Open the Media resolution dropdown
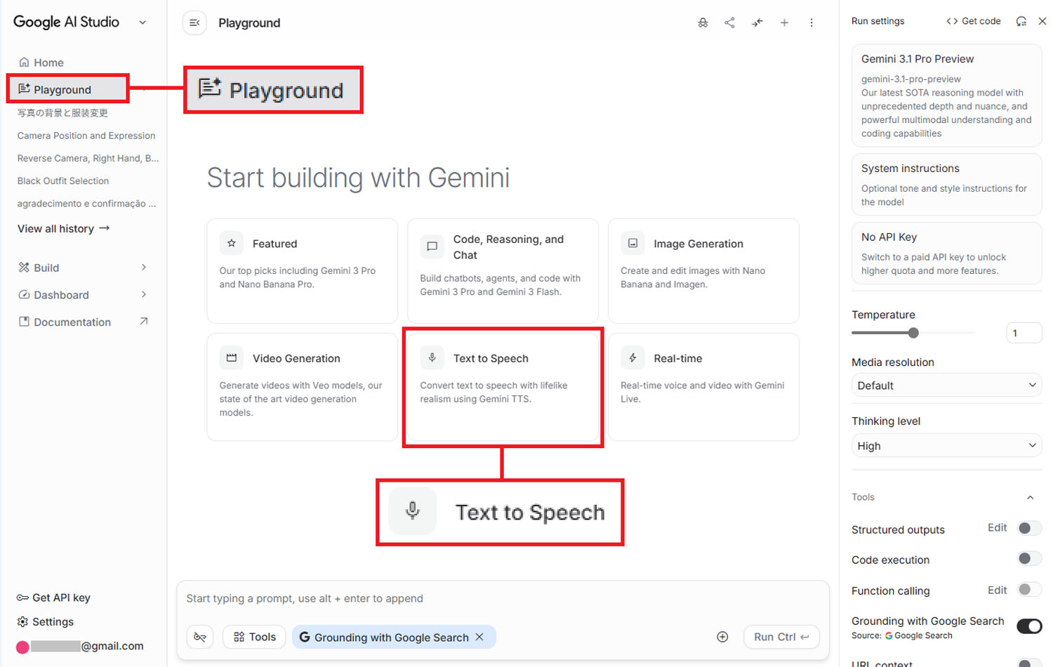1053x667 pixels. [946, 385]
